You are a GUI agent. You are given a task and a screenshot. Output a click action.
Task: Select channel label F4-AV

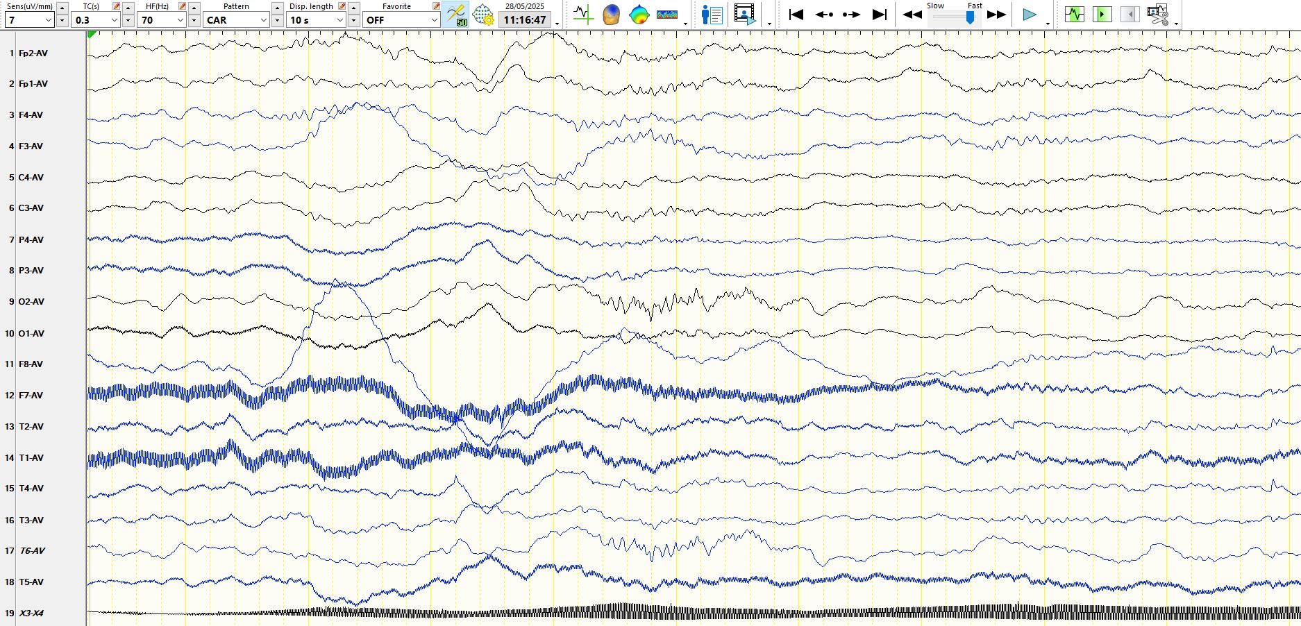coord(31,115)
